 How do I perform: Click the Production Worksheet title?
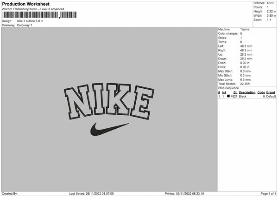coord(25,4)
